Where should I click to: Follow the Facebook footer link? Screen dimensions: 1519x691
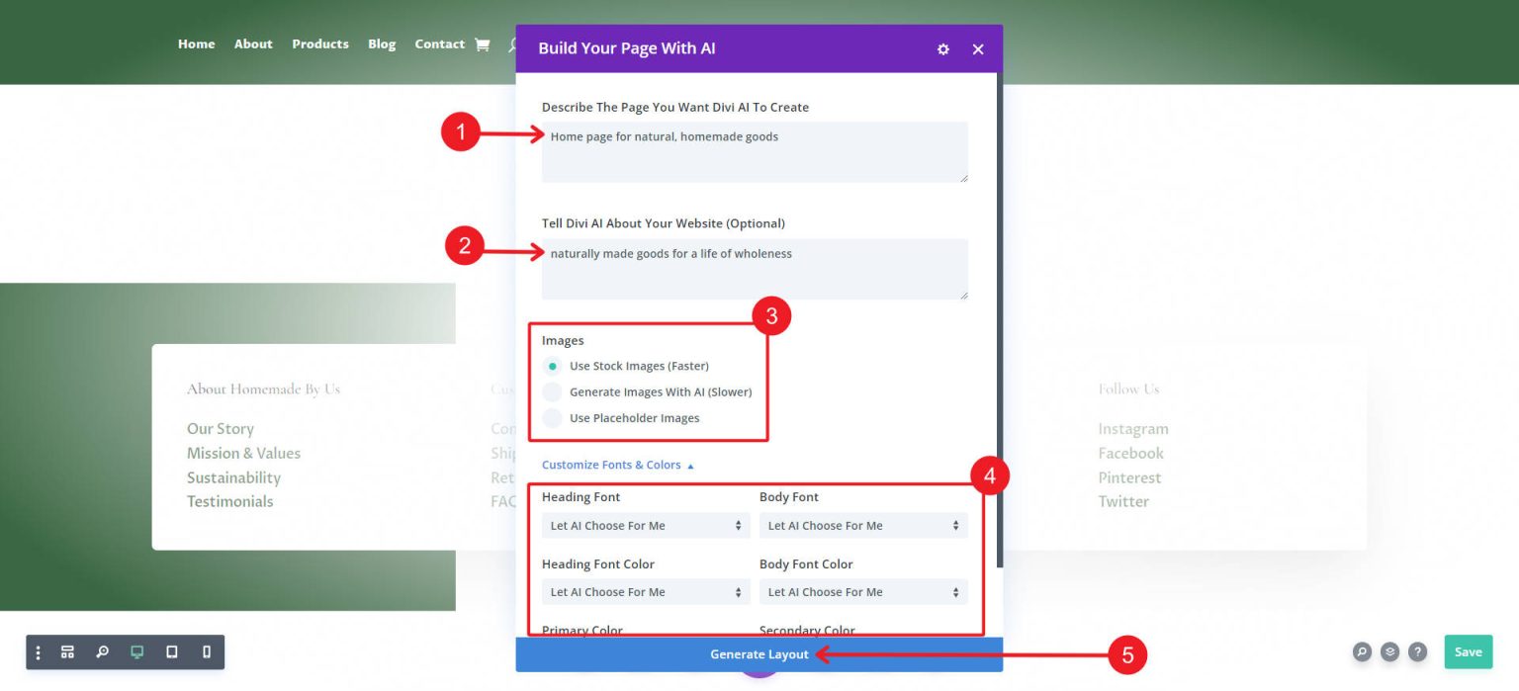1130,453
